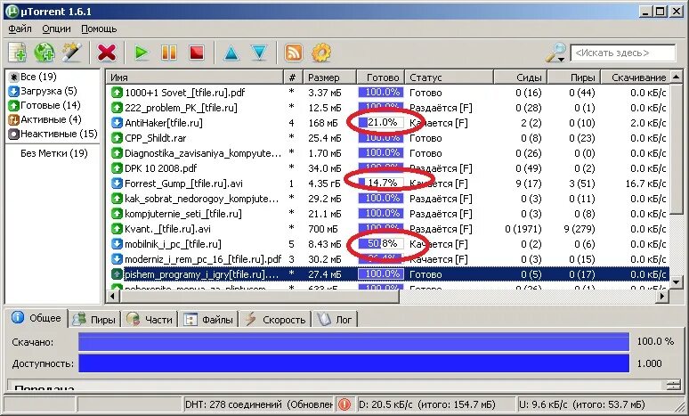Screen dimensions: 689x416
Task: Click the green seeding icon beside CPP_Shildt.rar
Action: 117,138
